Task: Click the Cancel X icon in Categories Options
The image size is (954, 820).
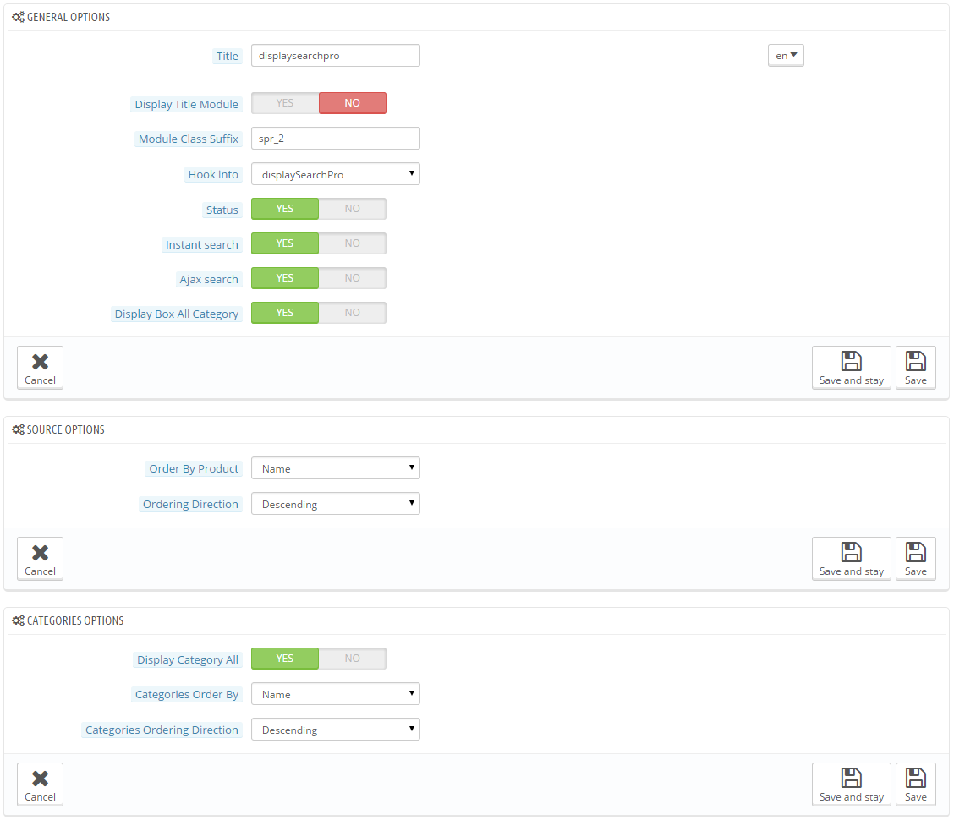Action: click(40, 779)
